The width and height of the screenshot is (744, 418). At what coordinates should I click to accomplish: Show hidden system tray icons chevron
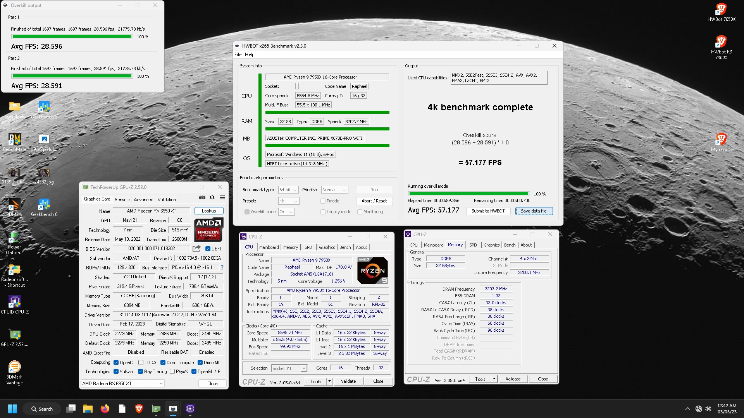(687, 409)
